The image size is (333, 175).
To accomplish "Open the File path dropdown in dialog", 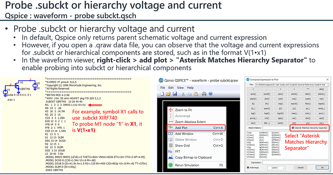I will [292, 85].
